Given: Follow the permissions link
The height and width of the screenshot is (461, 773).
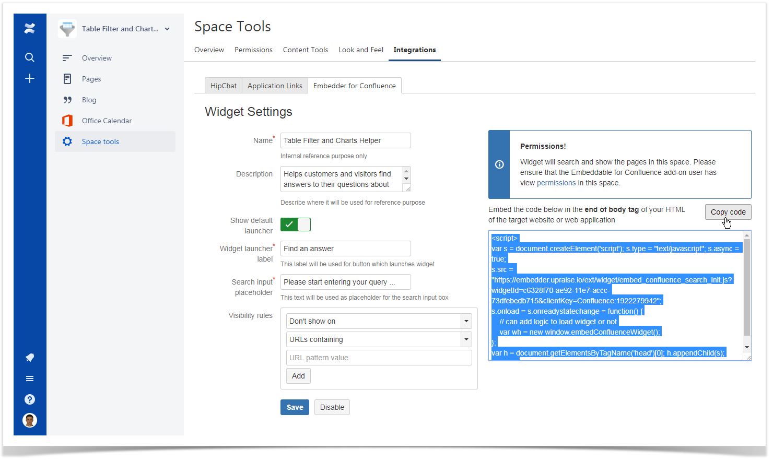Looking at the screenshot, I should click(556, 183).
